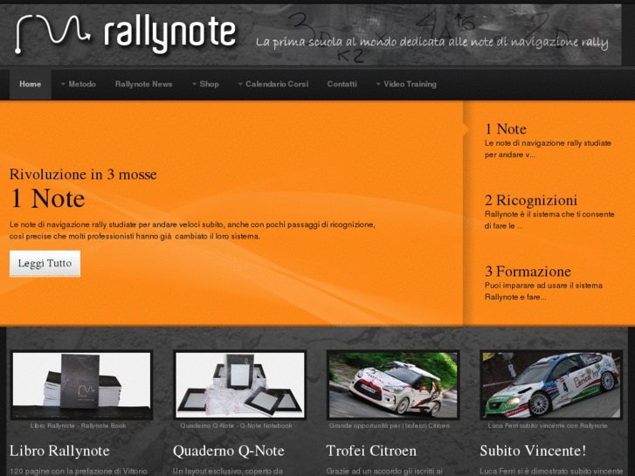Select the '2 Ricognizioni' slide heading

pos(530,200)
